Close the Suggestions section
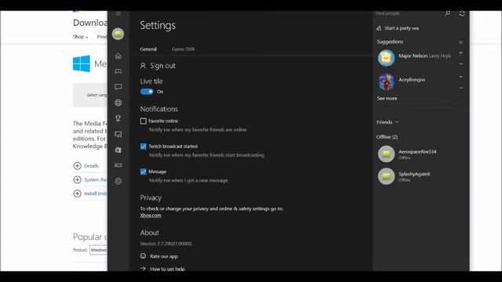This screenshot has width=502, height=282. click(460, 42)
